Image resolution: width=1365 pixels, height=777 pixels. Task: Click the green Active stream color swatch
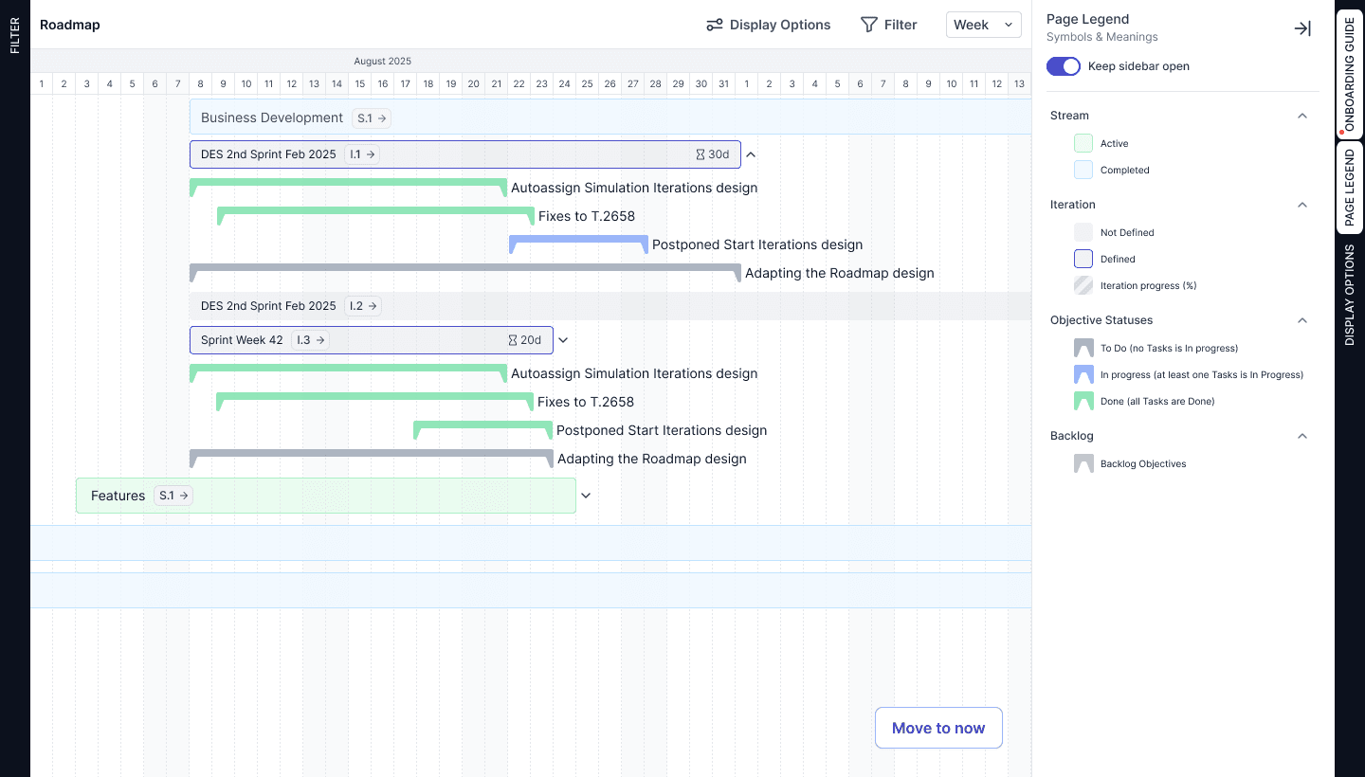[x=1083, y=142]
